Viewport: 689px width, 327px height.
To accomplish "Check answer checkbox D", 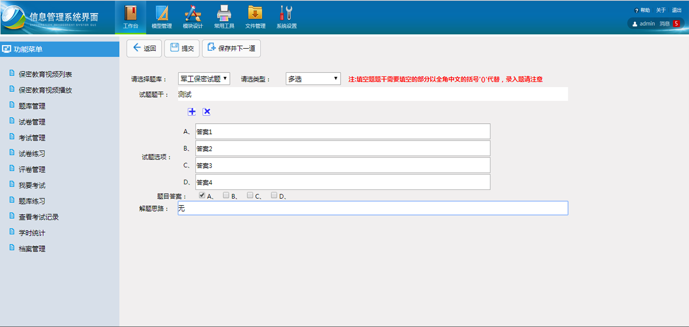I will (x=274, y=195).
